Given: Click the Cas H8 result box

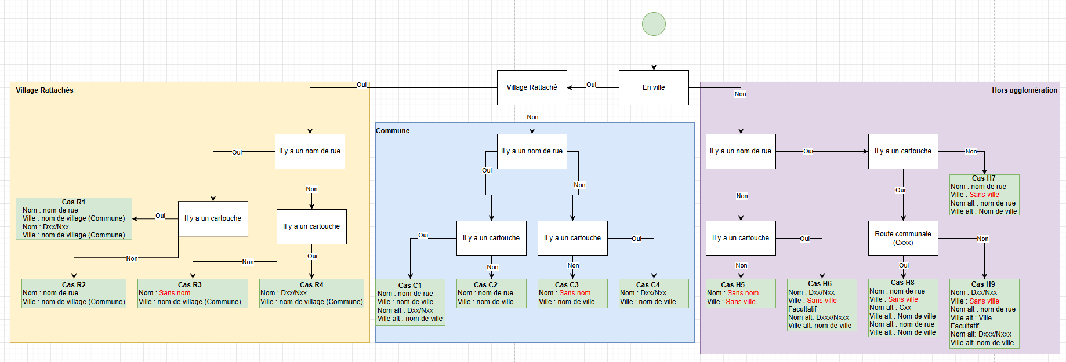Looking at the screenshot, I should pos(903,308).
